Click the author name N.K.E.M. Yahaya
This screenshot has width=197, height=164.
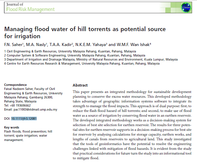[x=91, y=45]
